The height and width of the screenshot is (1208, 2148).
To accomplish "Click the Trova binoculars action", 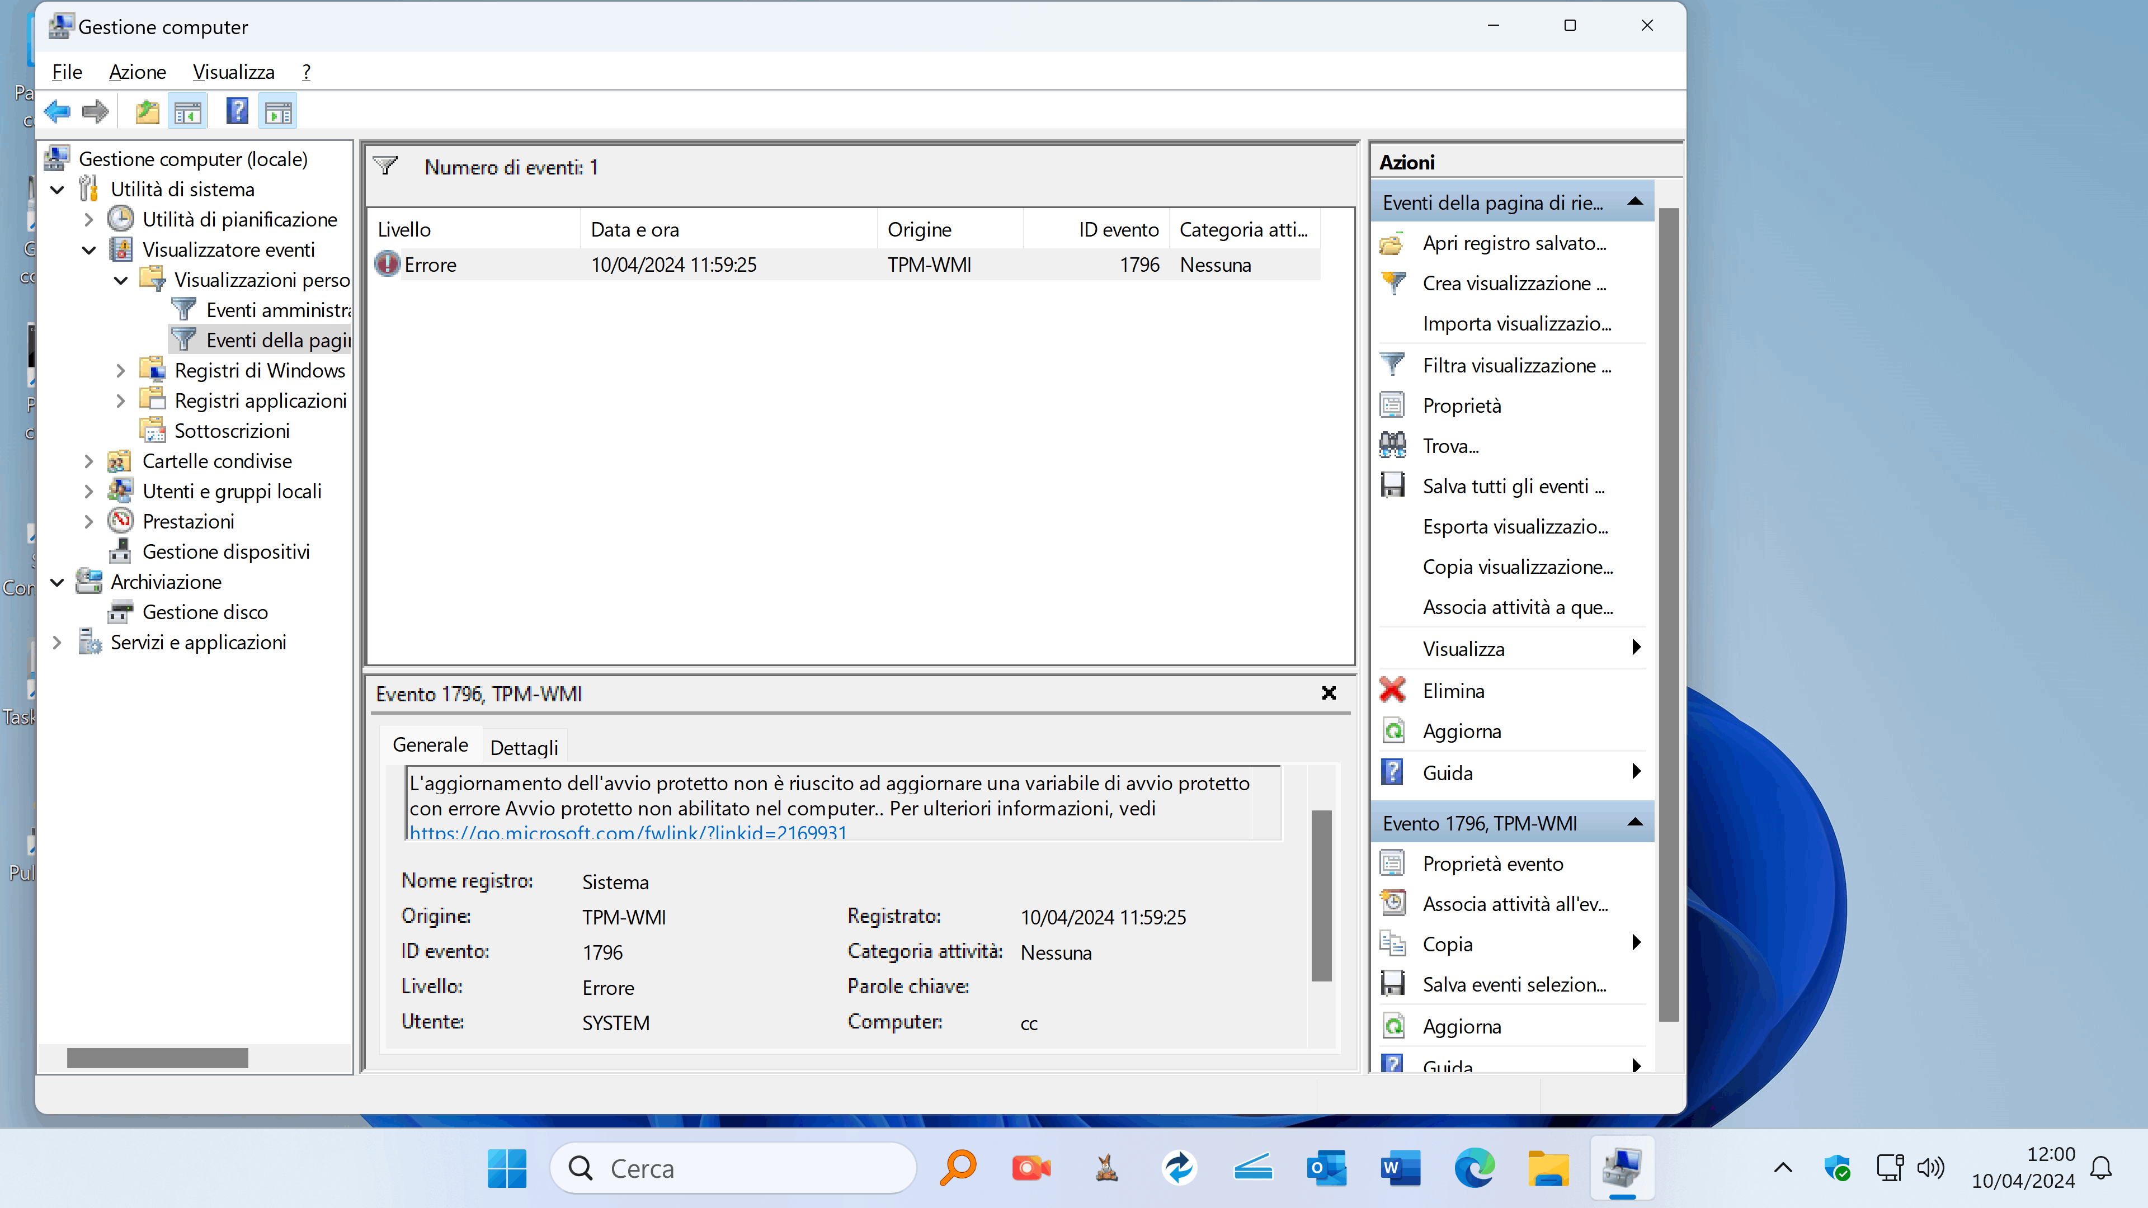I will [1450, 446].
